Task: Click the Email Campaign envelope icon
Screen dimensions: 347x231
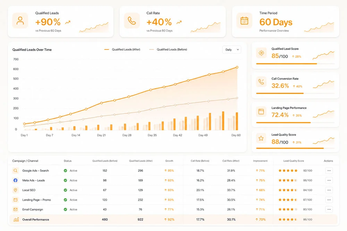Action: click(15, 210)
